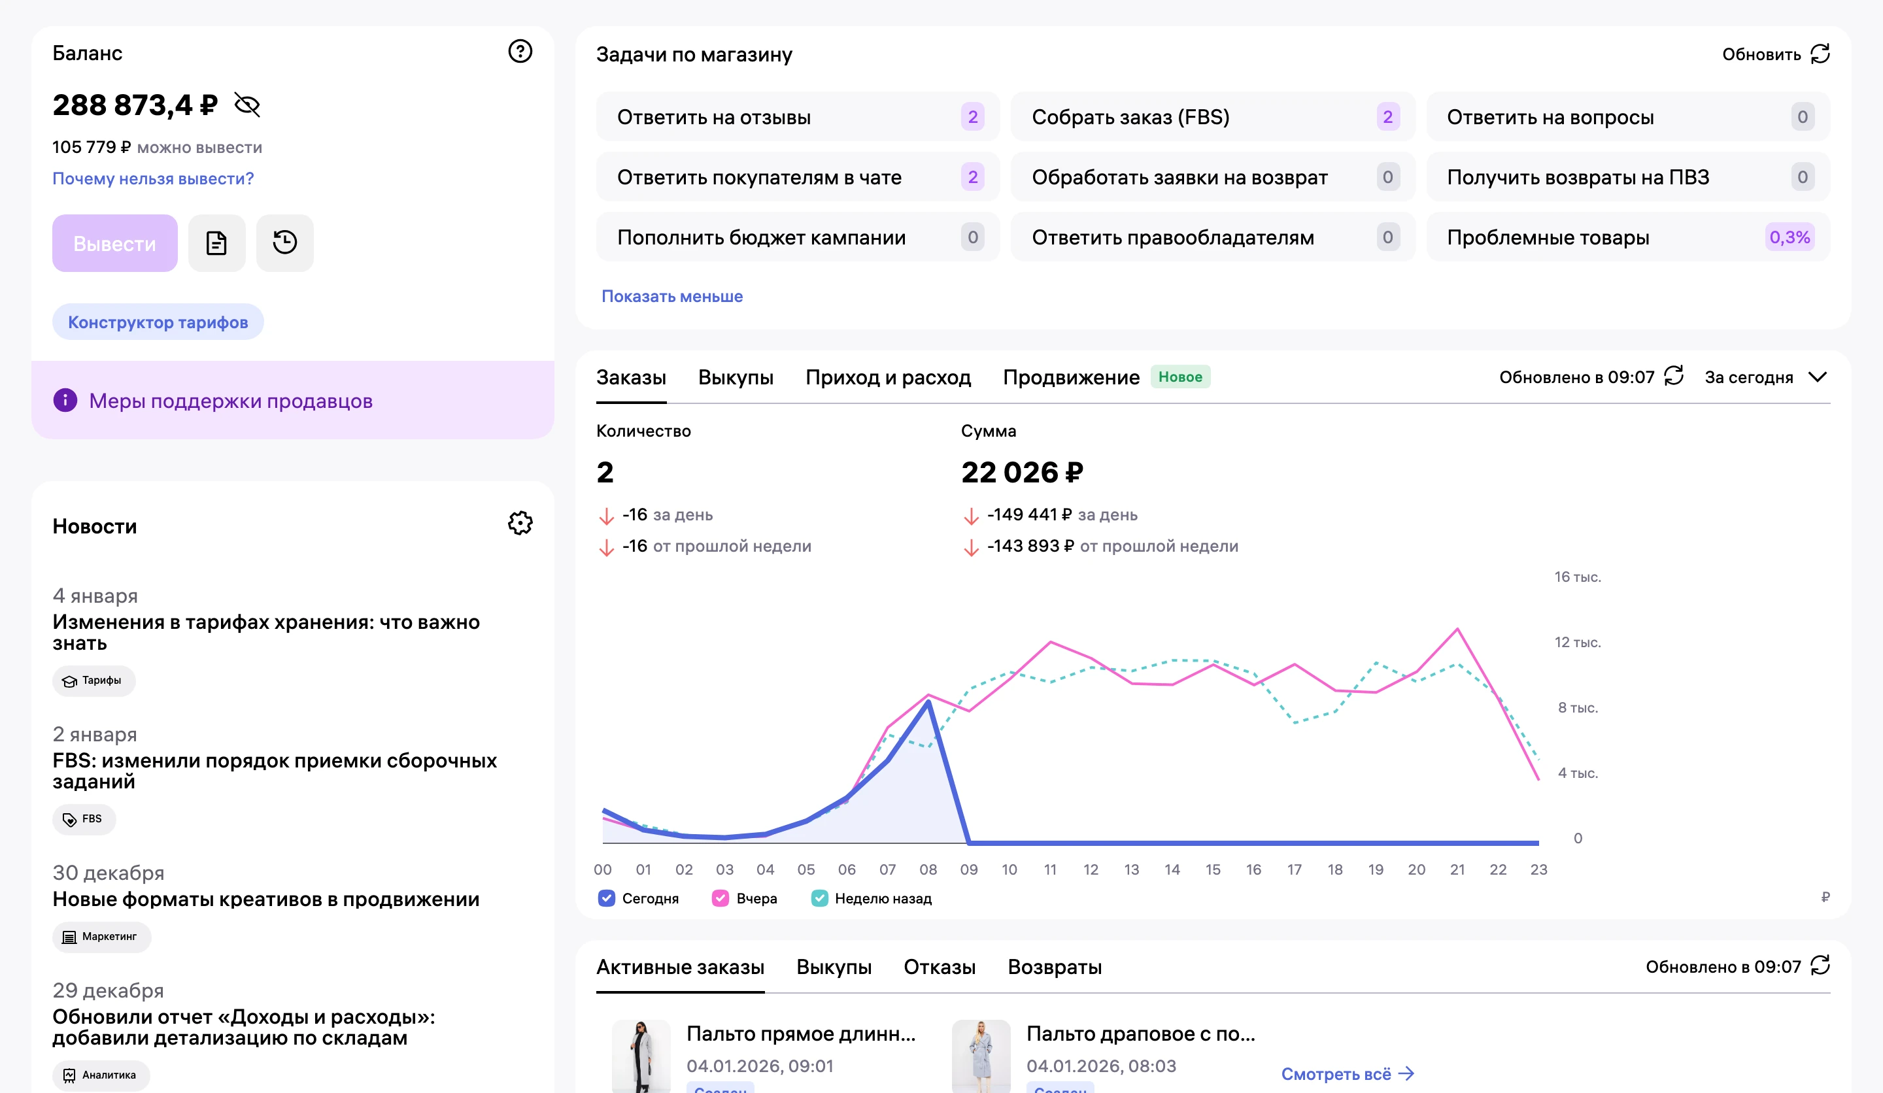Image resolution: width=1883 pixels, height=1093 pixels.
Task: Open 'Конструктор тарифов' button
Action: point(158,322)
